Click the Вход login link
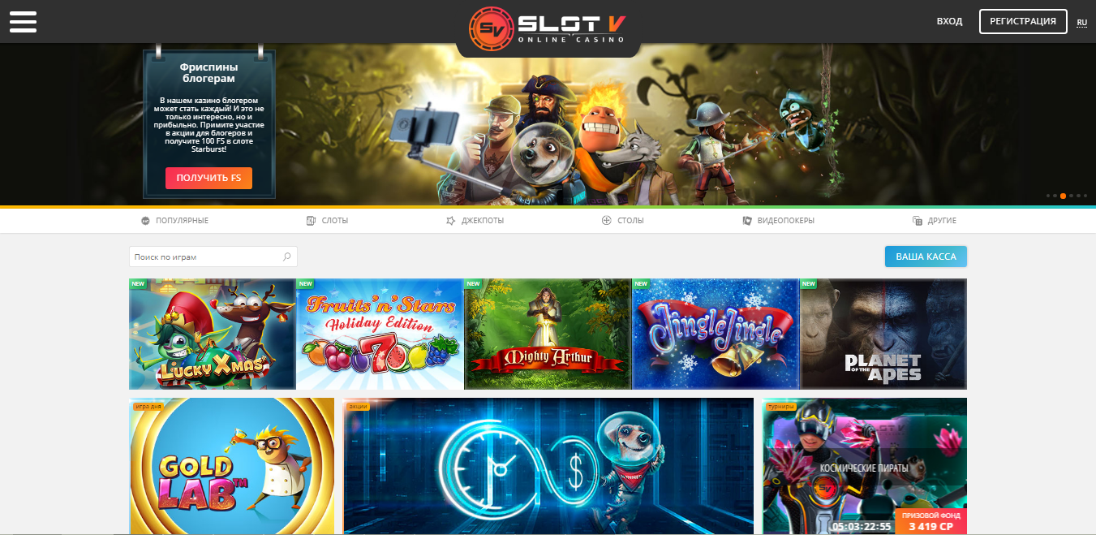Viewport: 1096px width, 535px height. pyautogui.click(x=949, y=21)
